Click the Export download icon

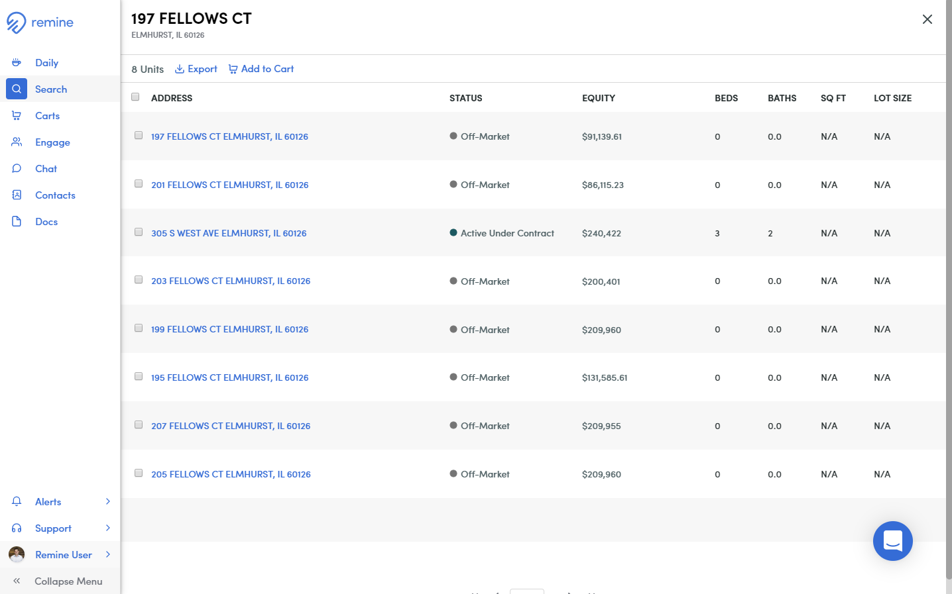(180, 69)
